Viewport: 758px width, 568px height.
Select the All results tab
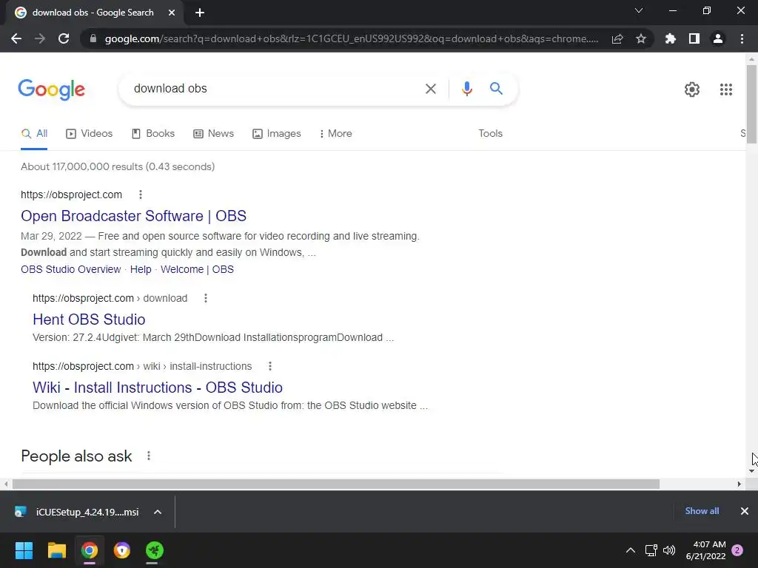34,134
